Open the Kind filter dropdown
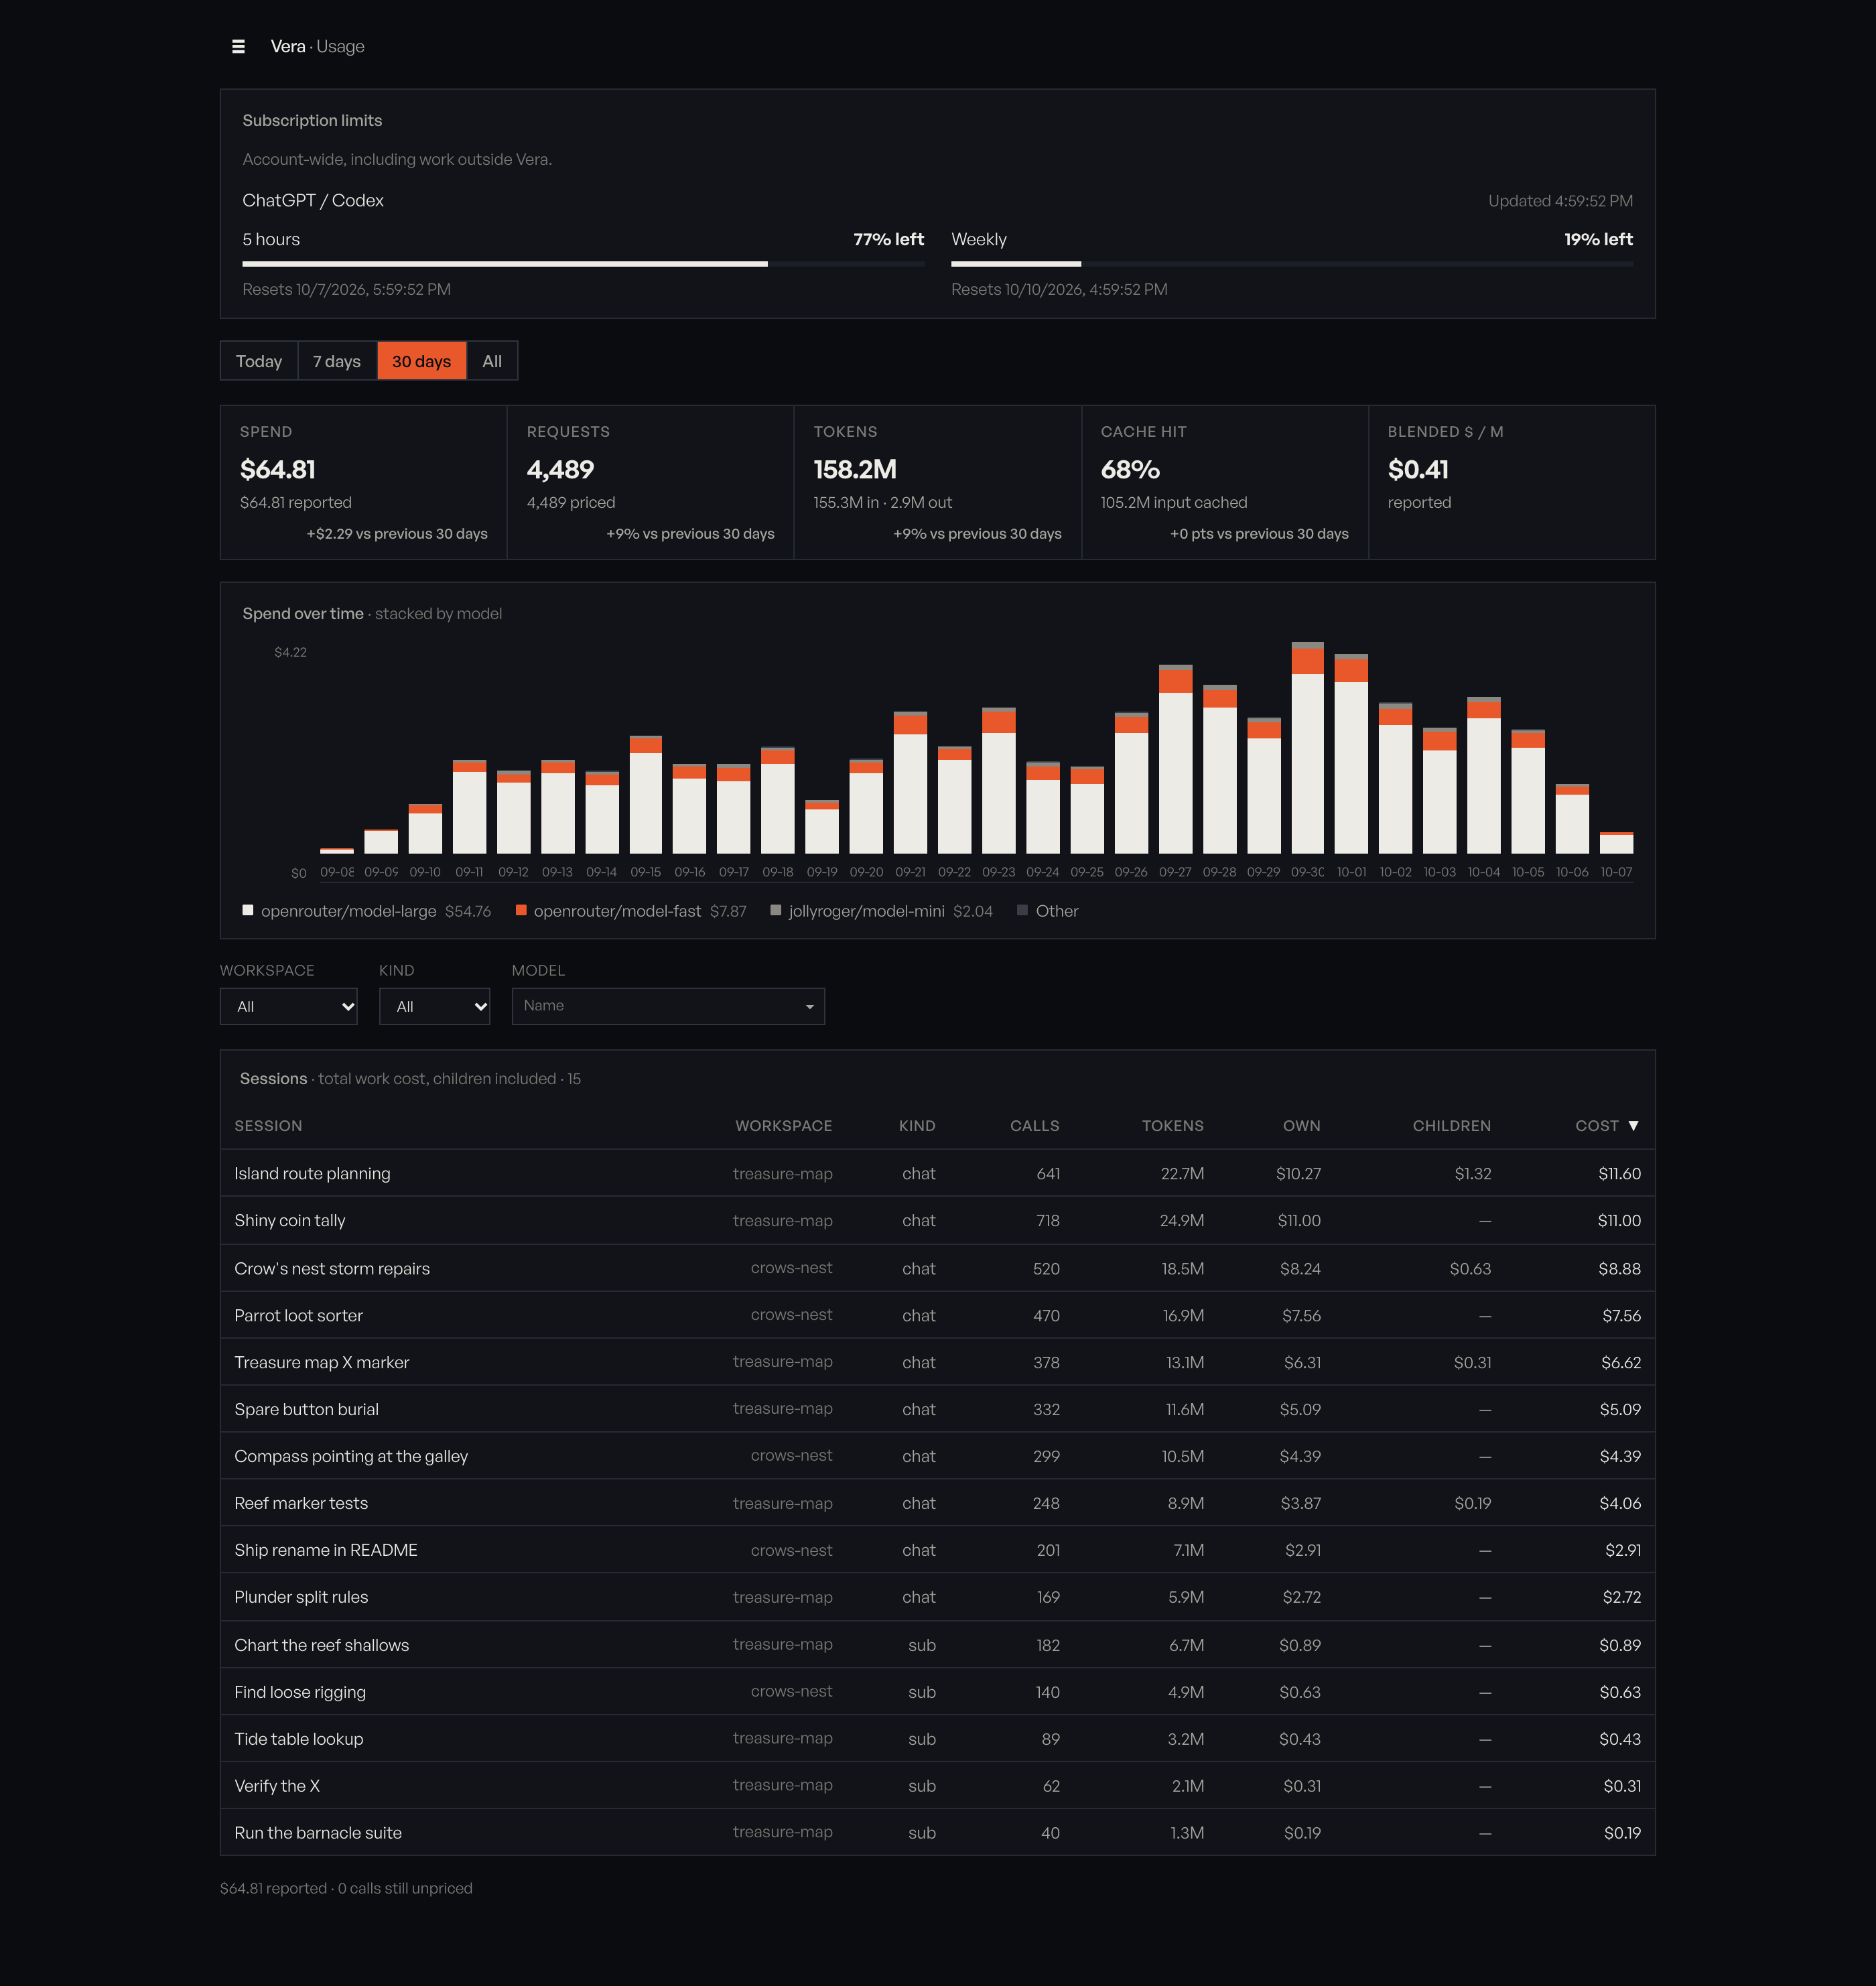1876x1986 pixels. point(435,1006)
